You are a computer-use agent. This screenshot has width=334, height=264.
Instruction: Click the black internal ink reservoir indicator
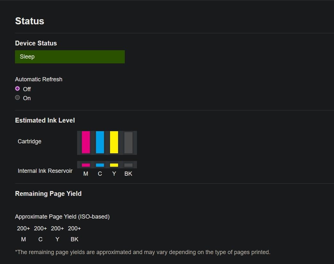click(128, 165)
